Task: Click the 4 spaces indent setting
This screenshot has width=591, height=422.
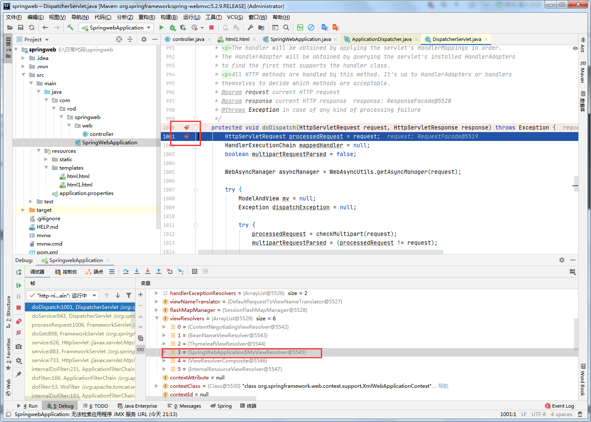Action: (561, 414)
